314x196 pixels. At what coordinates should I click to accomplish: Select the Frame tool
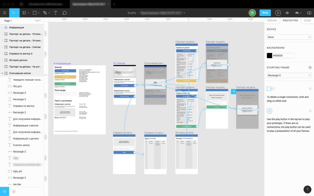tap(24, 13)
